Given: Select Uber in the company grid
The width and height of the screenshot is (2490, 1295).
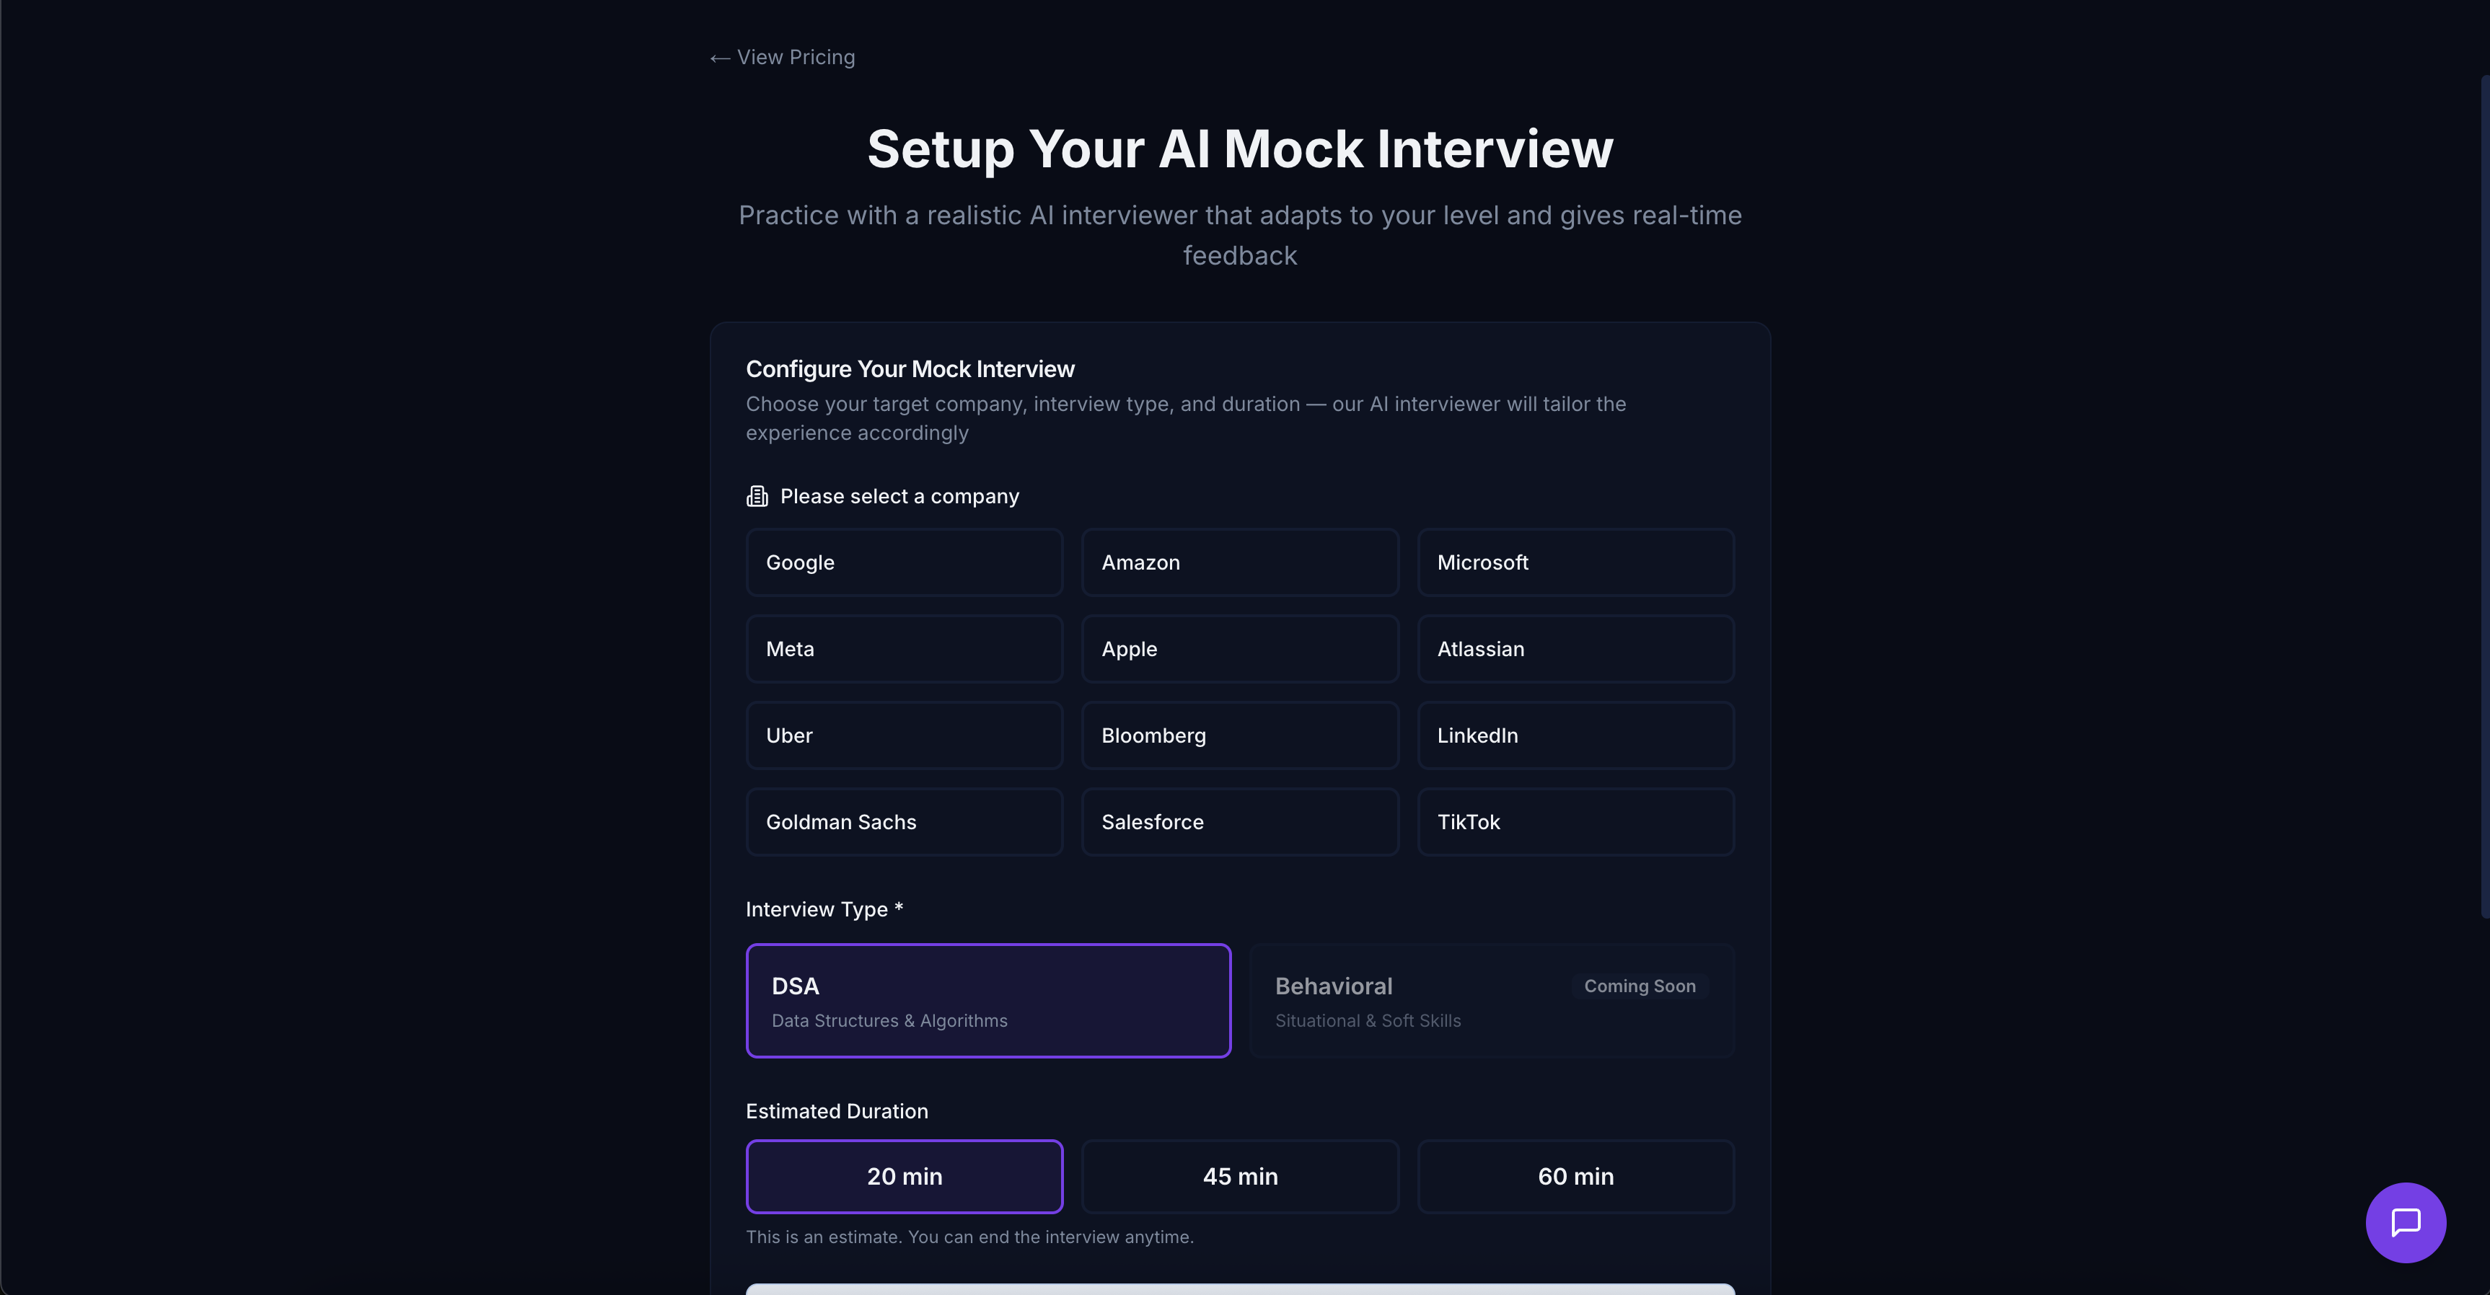Looking at the screenshot, I should click(904, 735).
